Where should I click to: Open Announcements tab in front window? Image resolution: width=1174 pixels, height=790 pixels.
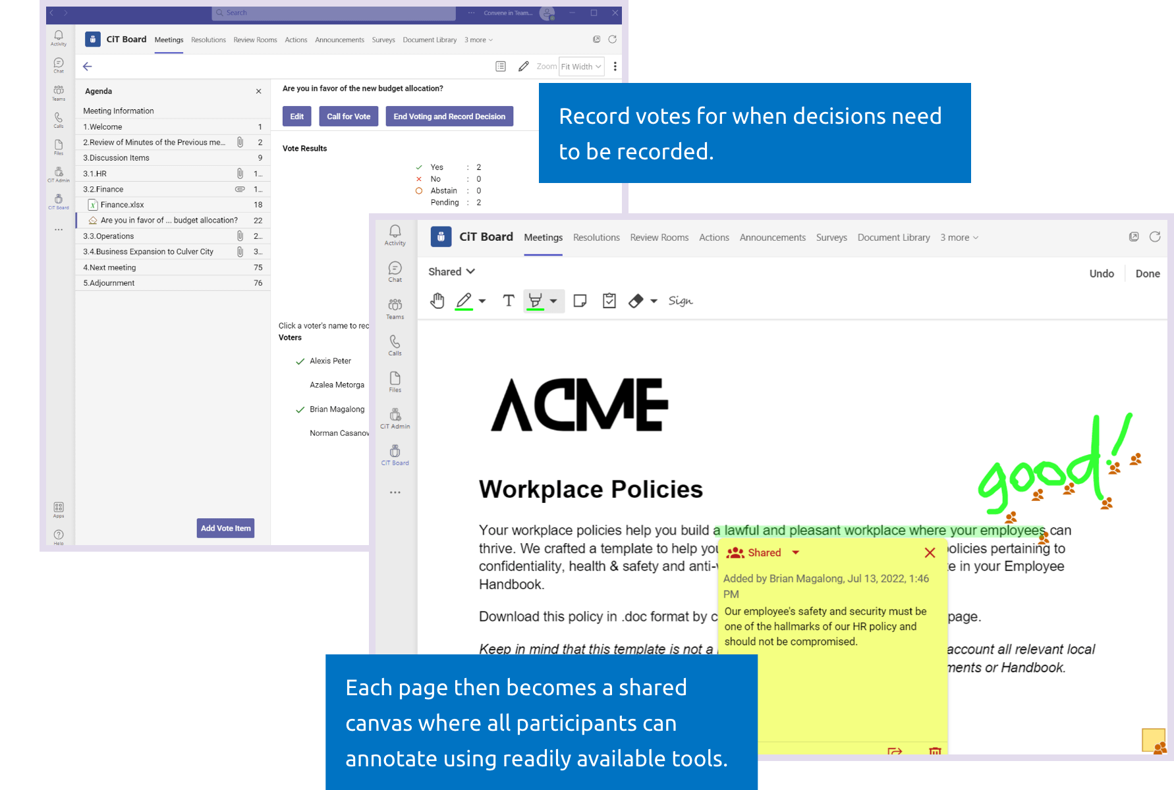pos(773,238)
